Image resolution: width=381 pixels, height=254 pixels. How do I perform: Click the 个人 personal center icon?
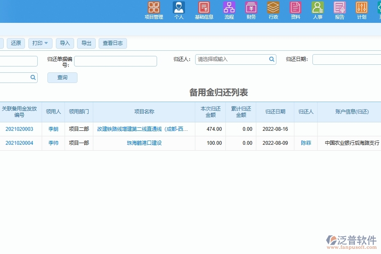(179, 8)
